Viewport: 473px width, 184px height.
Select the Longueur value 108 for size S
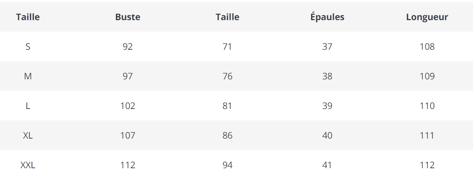427,47
